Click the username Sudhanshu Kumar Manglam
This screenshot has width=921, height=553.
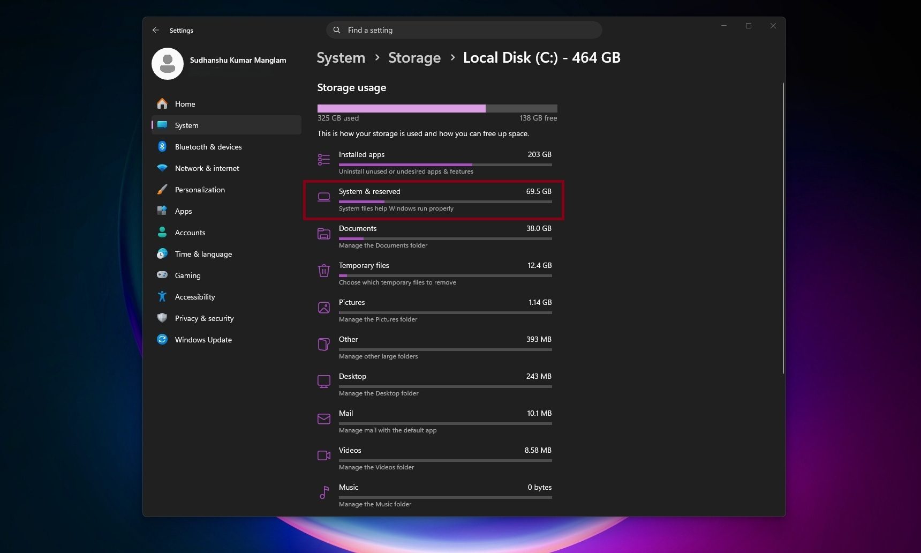tap(238, 60)
